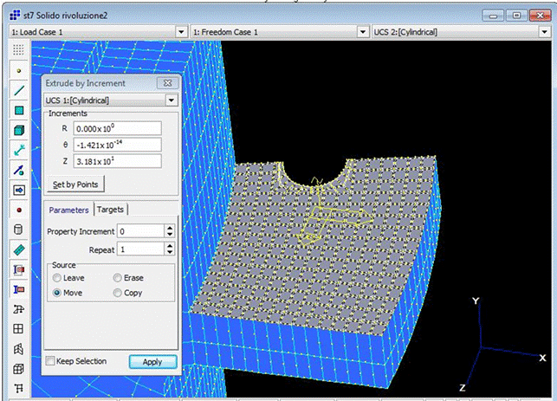
Task: Click the Set by Points button
Action: point(77,184)
